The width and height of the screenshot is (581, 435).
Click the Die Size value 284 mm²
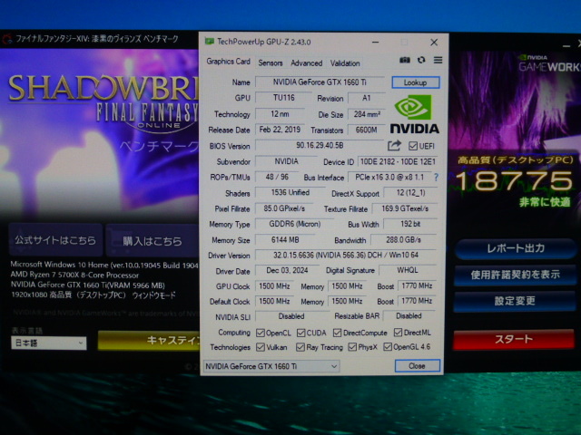click(x=367, y=114)
